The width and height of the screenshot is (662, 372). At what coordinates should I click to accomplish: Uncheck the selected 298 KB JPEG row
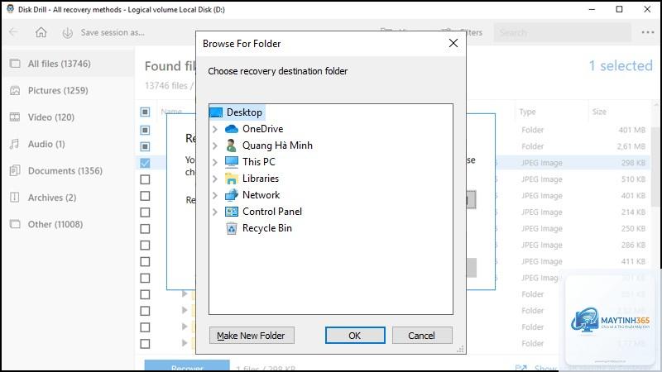click(145, 163)
